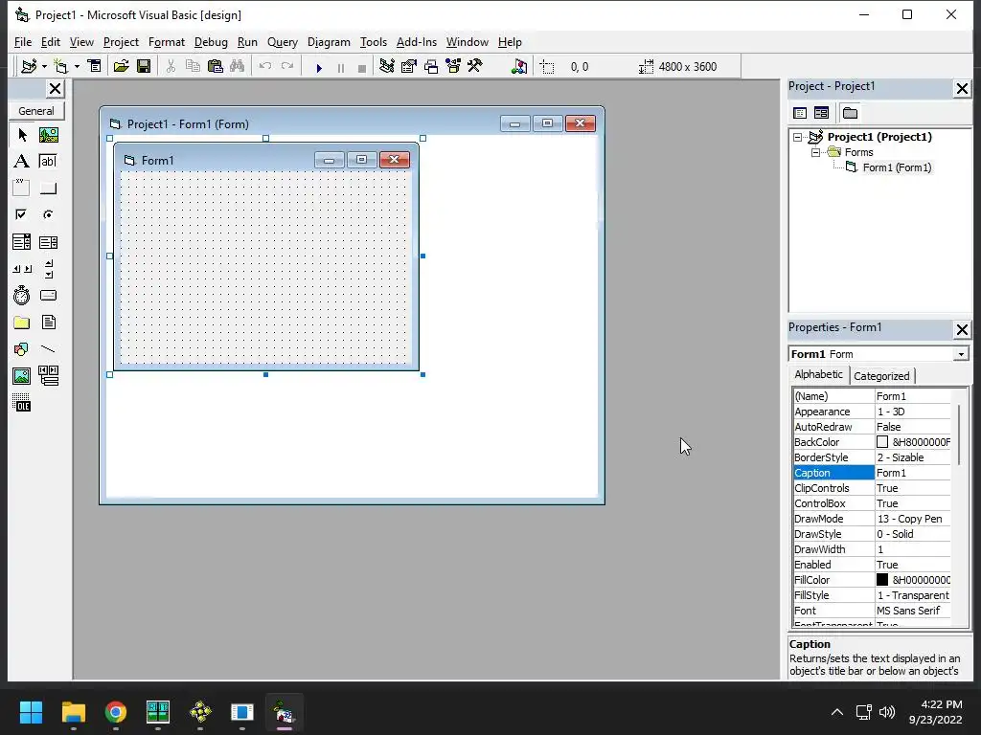Viewport: 981px width, 735px height.
Task: Select the Timer control tool
Action: (x=22, y=295)
